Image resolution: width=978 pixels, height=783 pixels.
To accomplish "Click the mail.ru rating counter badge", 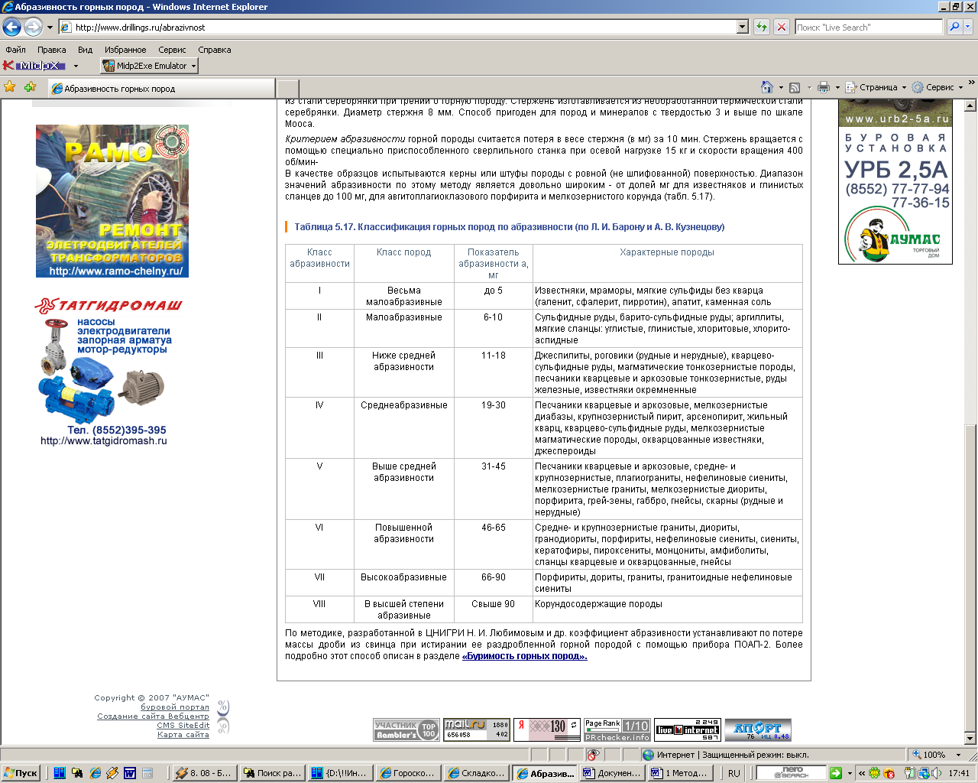I will pos(477,730).
